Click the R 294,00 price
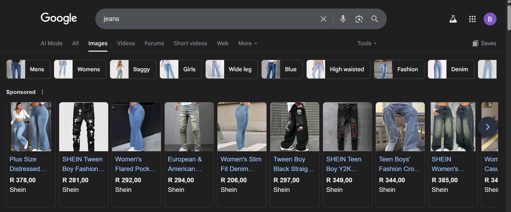 click(181, 180)
